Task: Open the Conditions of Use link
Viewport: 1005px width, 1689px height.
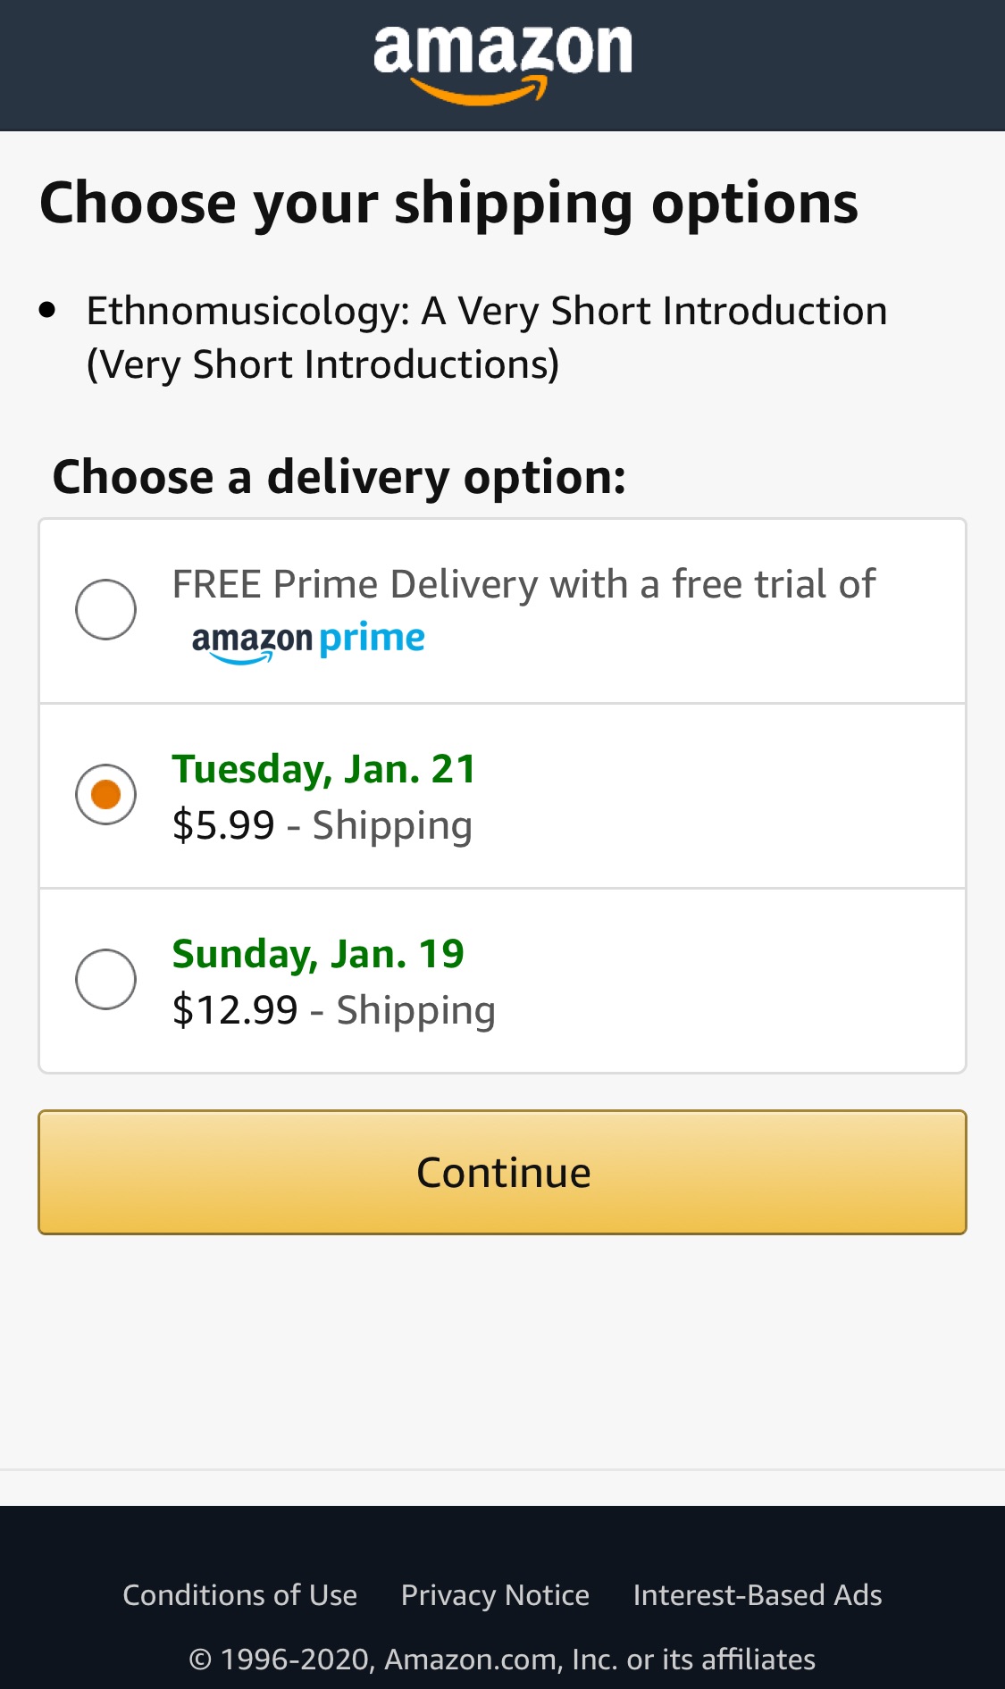Action: (x=239, y=1595)
